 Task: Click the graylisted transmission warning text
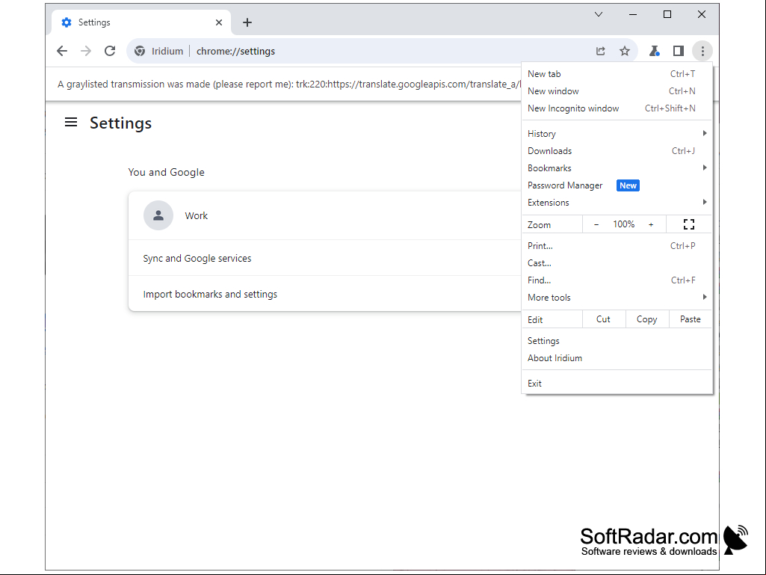[x=289, y=84]
